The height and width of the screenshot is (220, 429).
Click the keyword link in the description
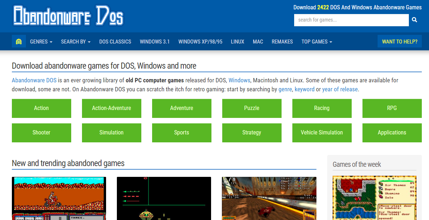click(305, 90)
